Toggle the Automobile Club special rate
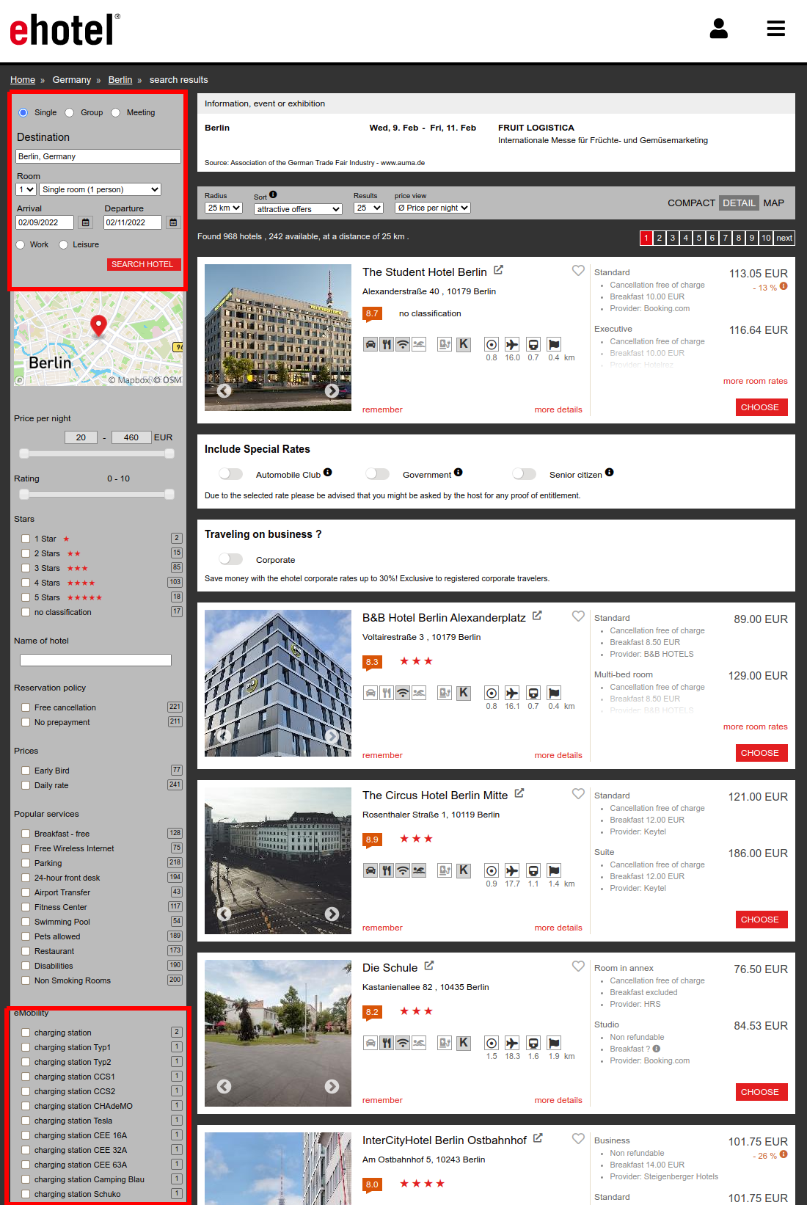The image size is (807, 1205). pyautogui.click(x=230, y=474)
